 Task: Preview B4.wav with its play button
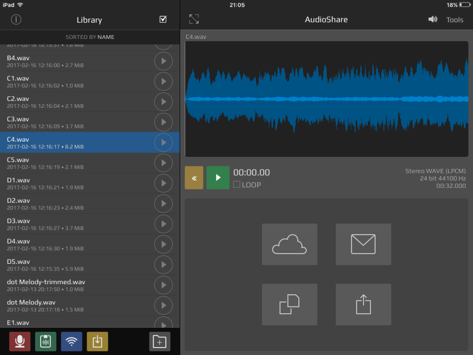[x=163, y=61]
